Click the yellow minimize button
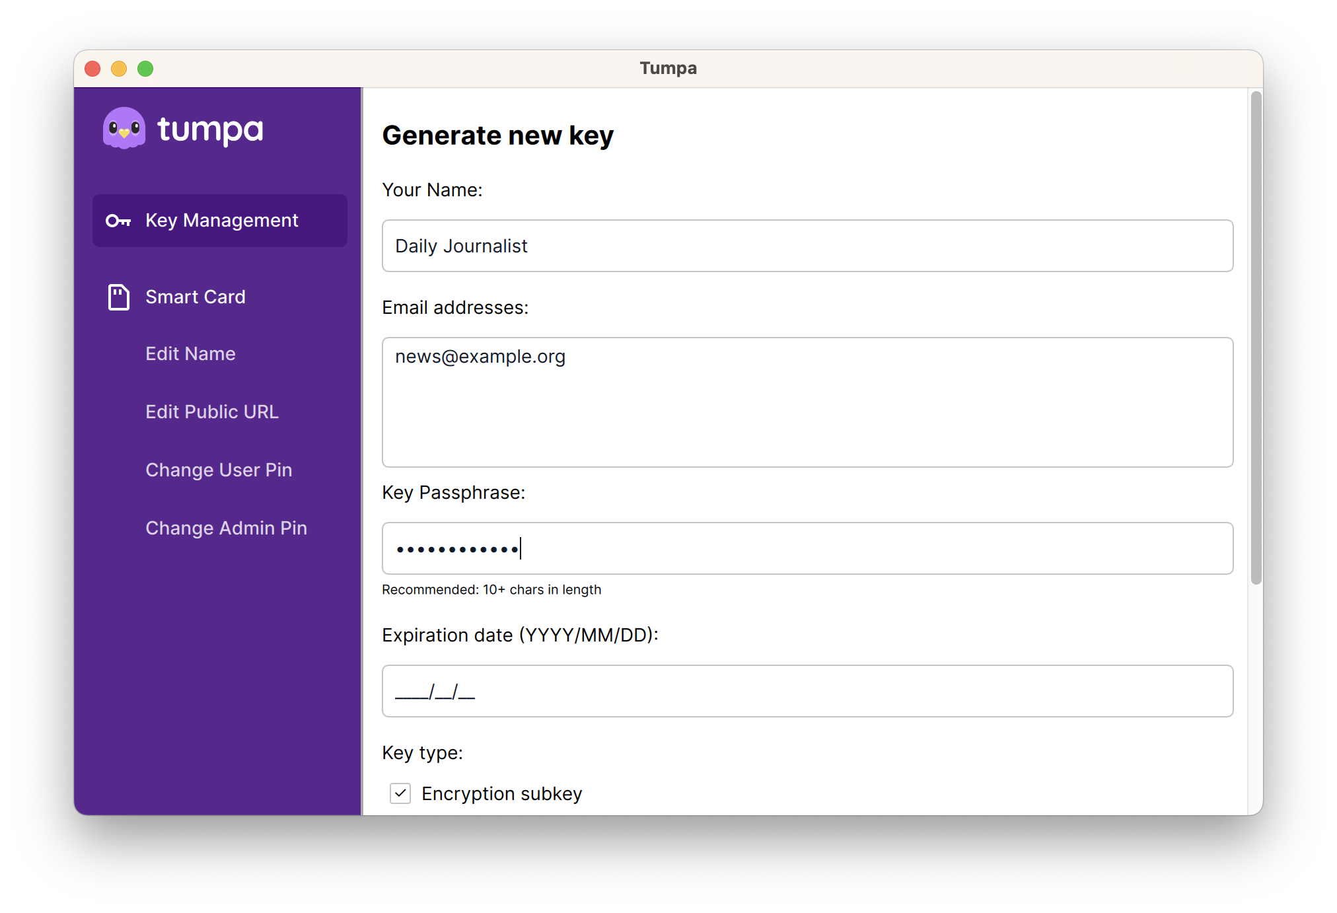 coord(120,69)
